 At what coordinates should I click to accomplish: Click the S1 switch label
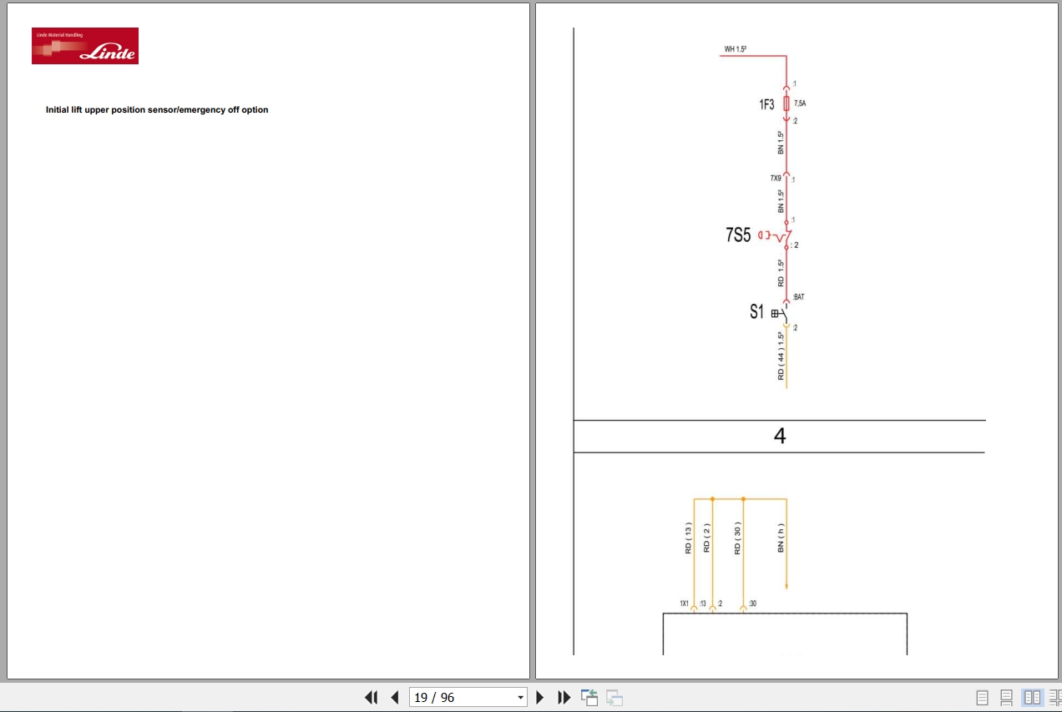[756, 312]
